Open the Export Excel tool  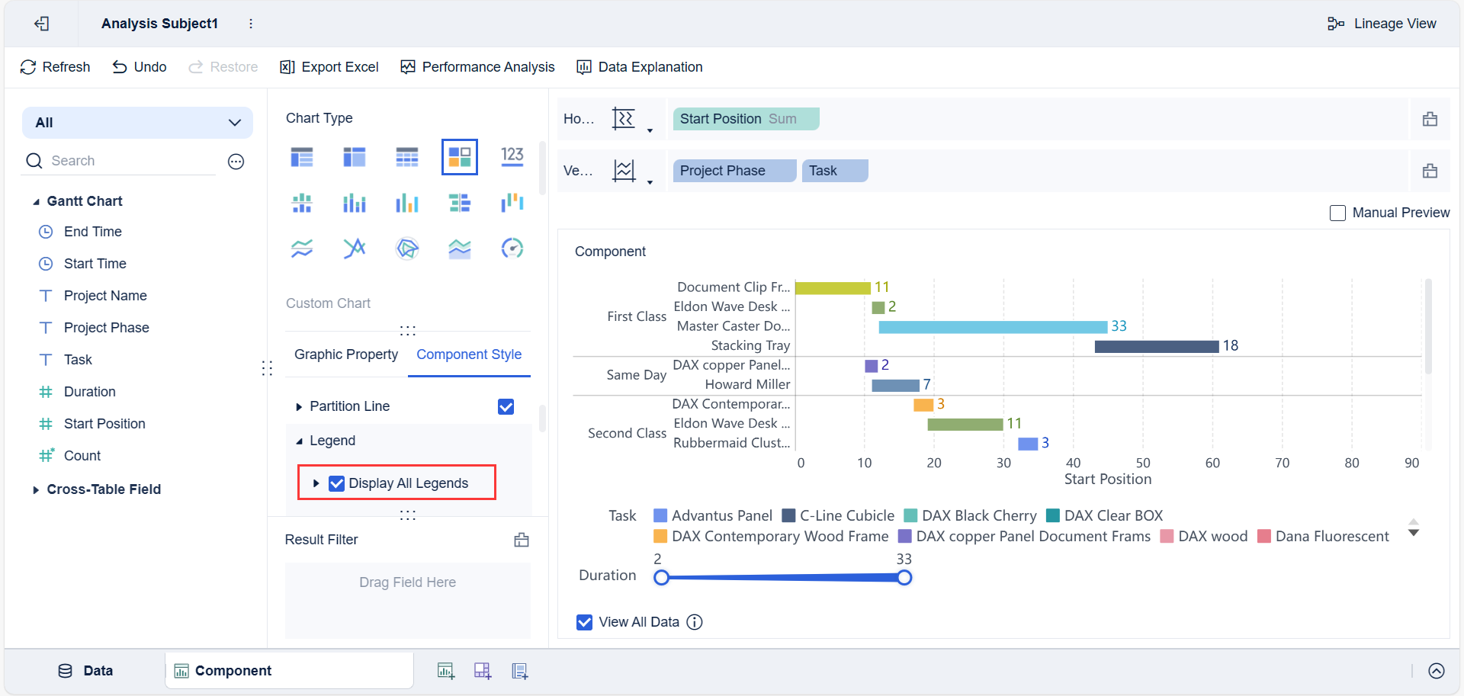point(329,67)
